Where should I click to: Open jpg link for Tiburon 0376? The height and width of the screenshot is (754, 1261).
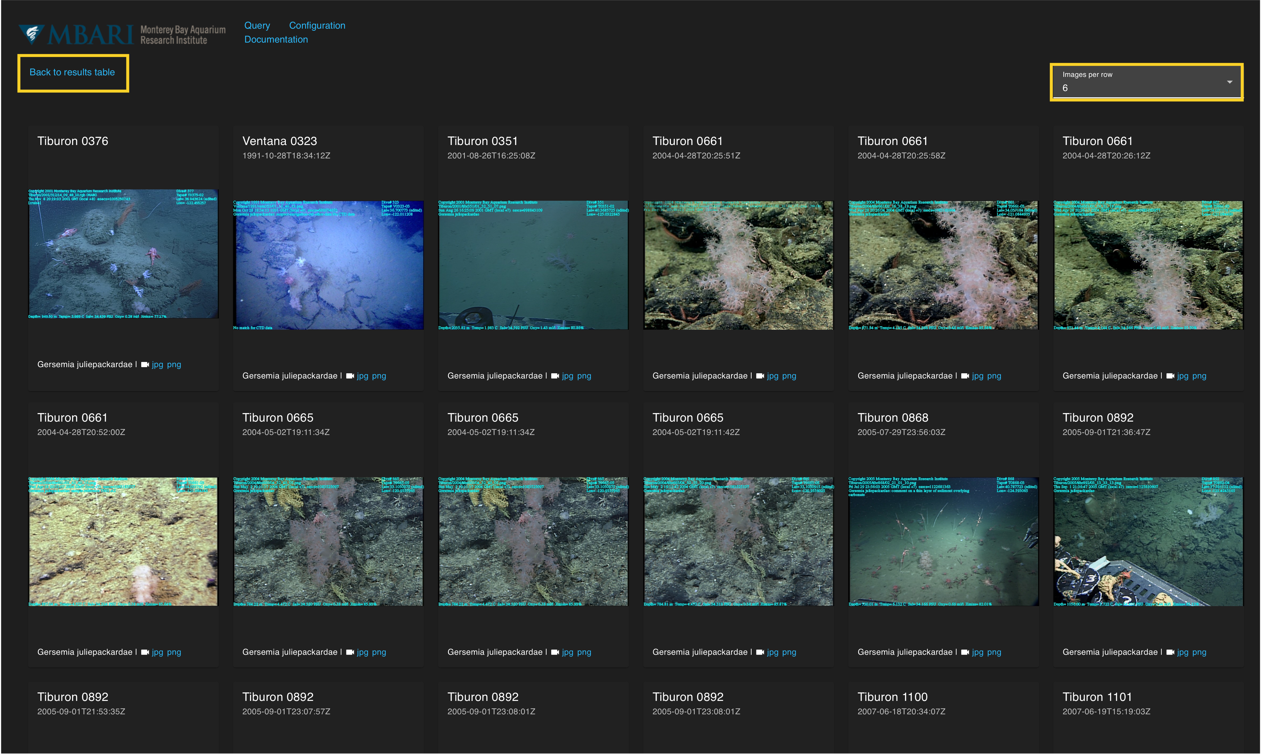[157, 364]
